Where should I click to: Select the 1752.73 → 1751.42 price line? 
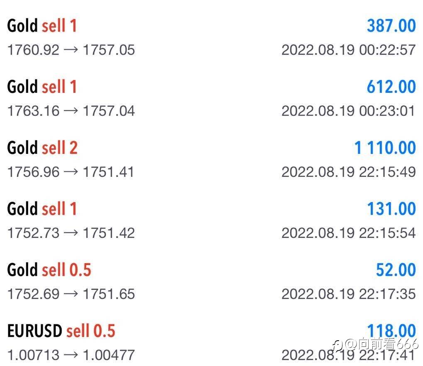[x=71, y=233]
